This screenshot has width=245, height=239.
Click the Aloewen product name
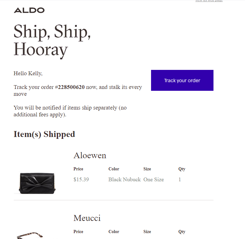[90, 155]
